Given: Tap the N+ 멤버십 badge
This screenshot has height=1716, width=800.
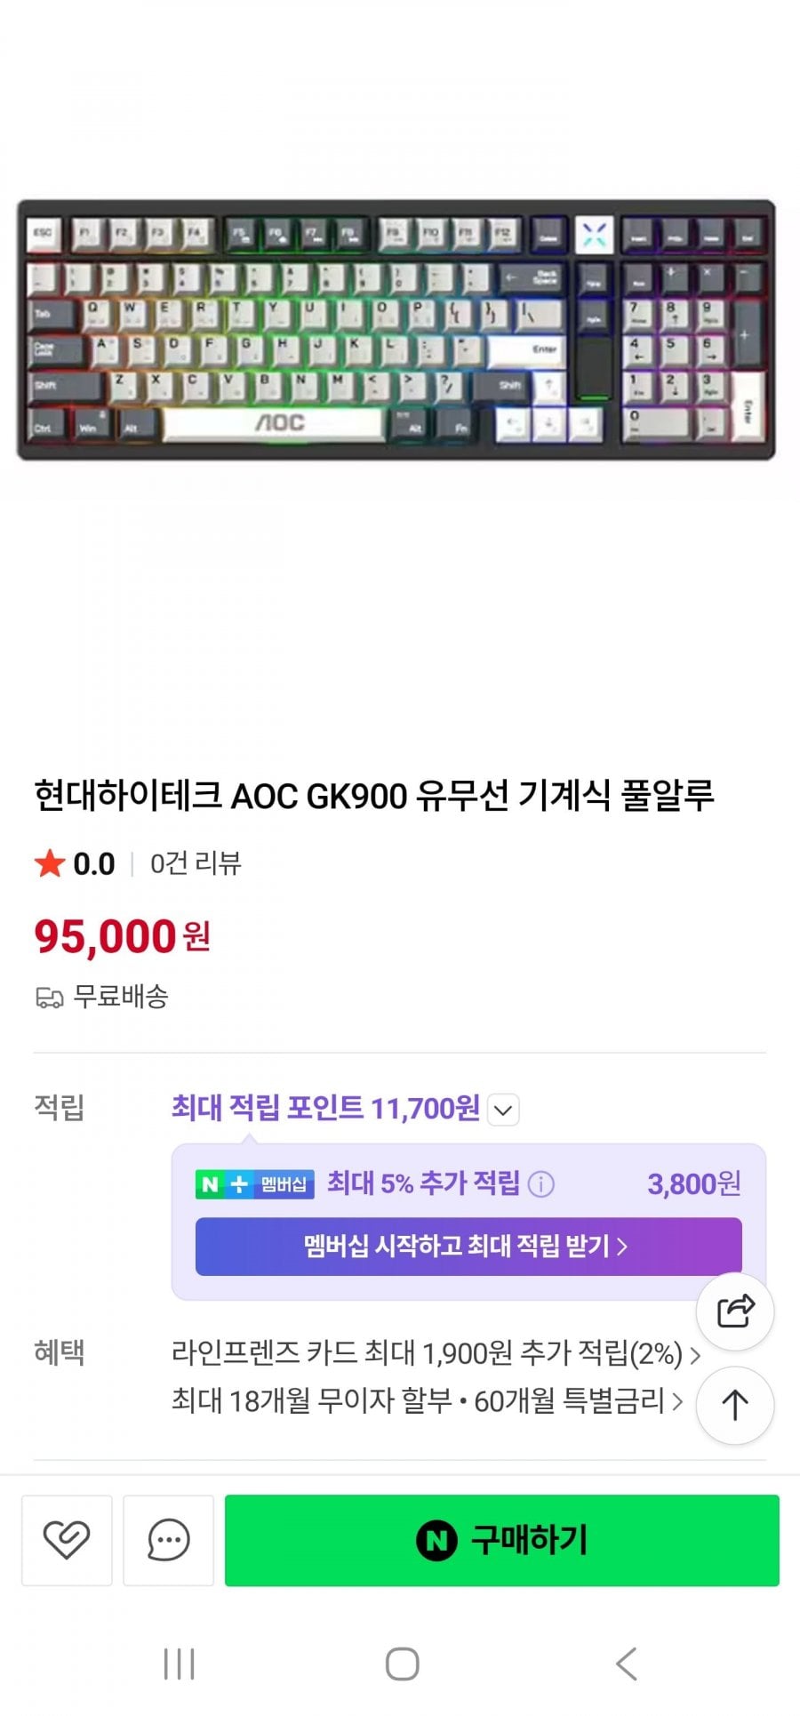Looking at the screenshot, I should 254,1184.
